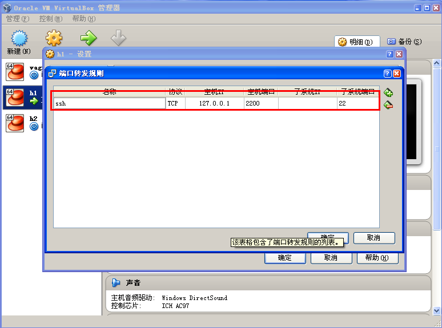This screenshot has width=442, height=328.
Task: Click the help question mark in 端口转发规则 title bar
Action: point(387,74)
